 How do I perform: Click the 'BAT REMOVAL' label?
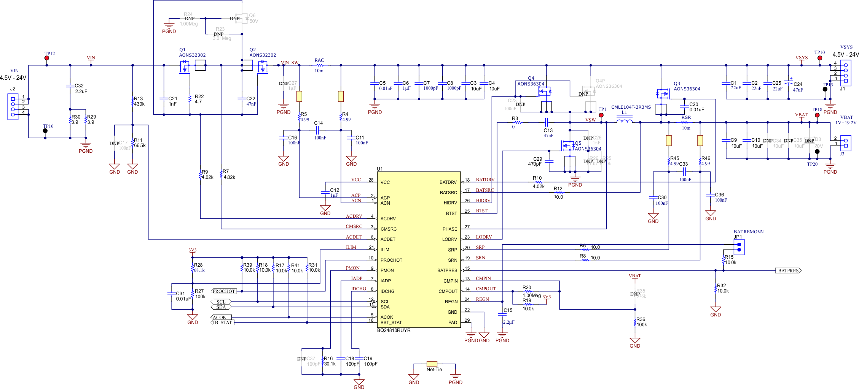(x=750, y=232)
